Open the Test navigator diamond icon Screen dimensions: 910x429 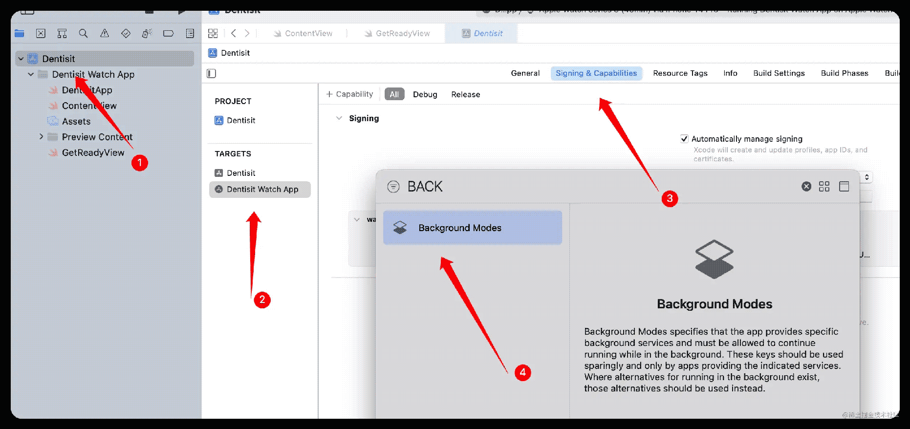pos(126,33)
